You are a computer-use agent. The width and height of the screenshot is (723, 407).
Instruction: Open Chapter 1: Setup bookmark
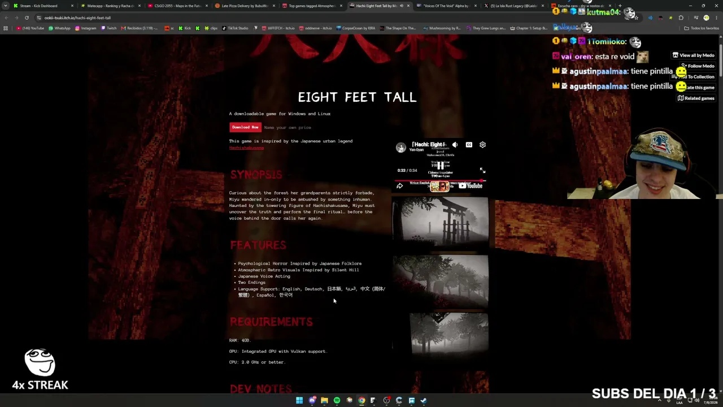click(529, 28)
